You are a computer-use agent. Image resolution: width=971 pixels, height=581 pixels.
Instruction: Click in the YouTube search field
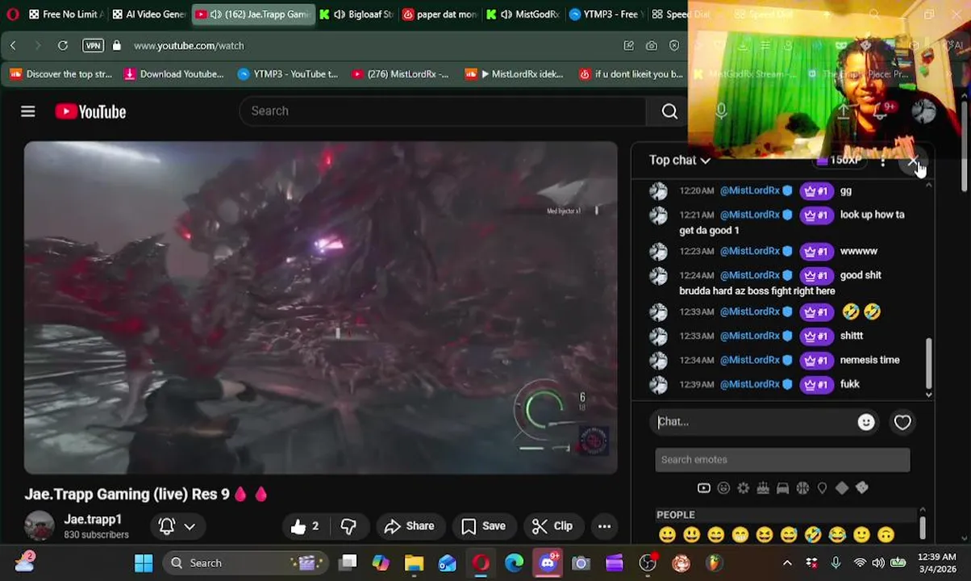[x=442, y=111]
